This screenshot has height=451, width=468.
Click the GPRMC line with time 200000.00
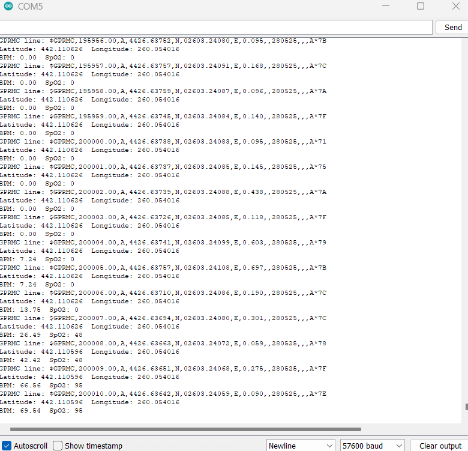(163, 142)
